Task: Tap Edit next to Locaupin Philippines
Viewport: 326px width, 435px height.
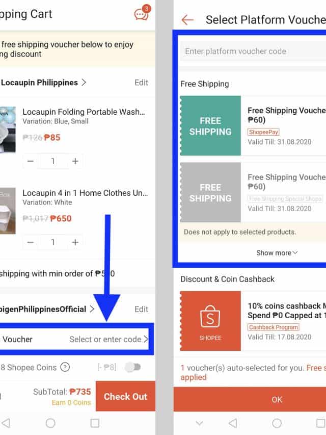Action: click(141, 83)
